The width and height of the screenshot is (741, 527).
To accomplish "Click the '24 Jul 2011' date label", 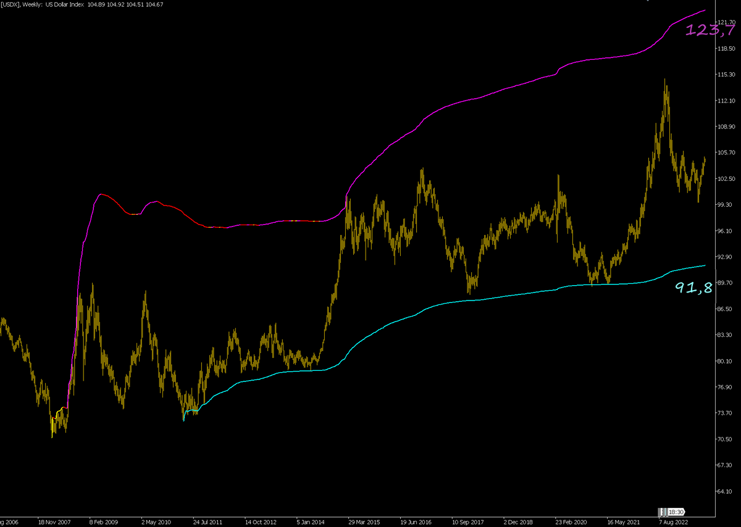I will pyautogui.click(x=209, y=522).
